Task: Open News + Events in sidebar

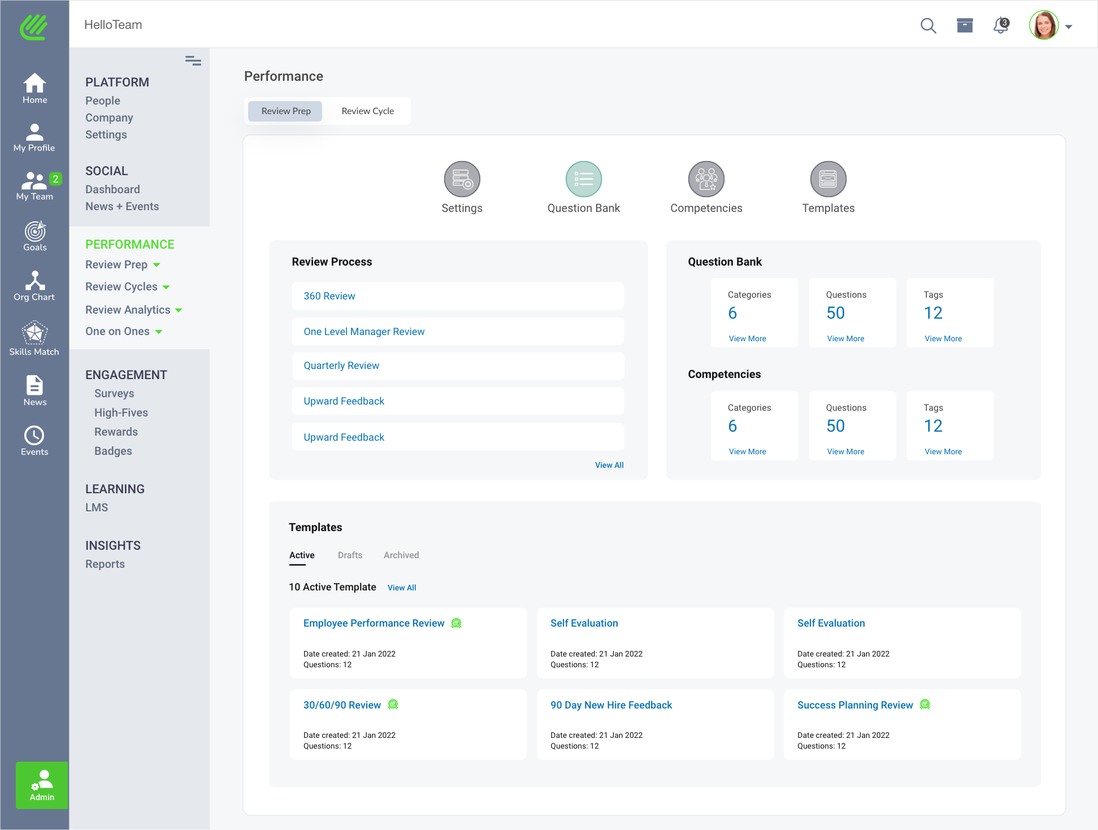Action: [122, 206]
